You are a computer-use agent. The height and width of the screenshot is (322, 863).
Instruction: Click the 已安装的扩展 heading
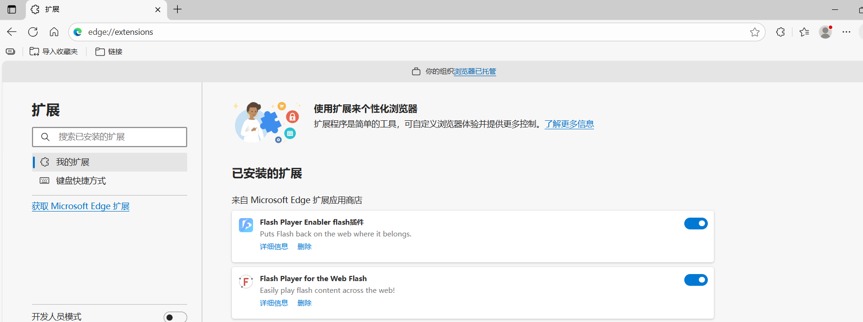pos(267,173)
